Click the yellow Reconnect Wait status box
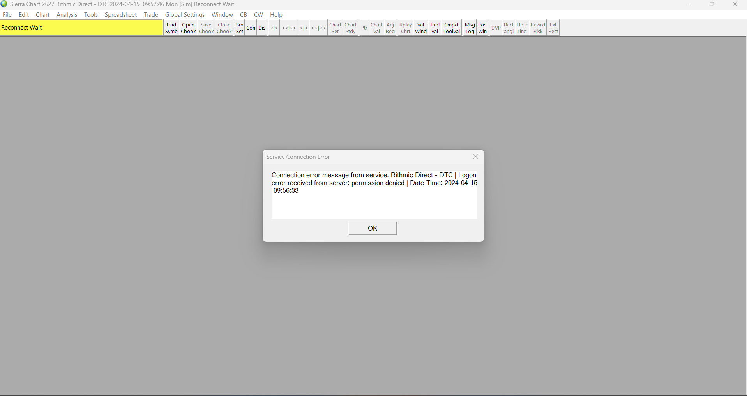 pos(81,28)
